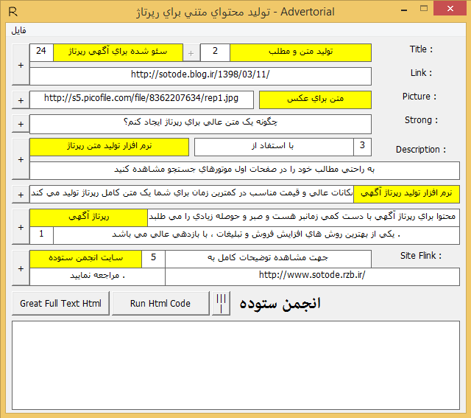Click the plus button on the Site Flink row
This screenshot has height=418, width=471.
[x=21, y=268]
